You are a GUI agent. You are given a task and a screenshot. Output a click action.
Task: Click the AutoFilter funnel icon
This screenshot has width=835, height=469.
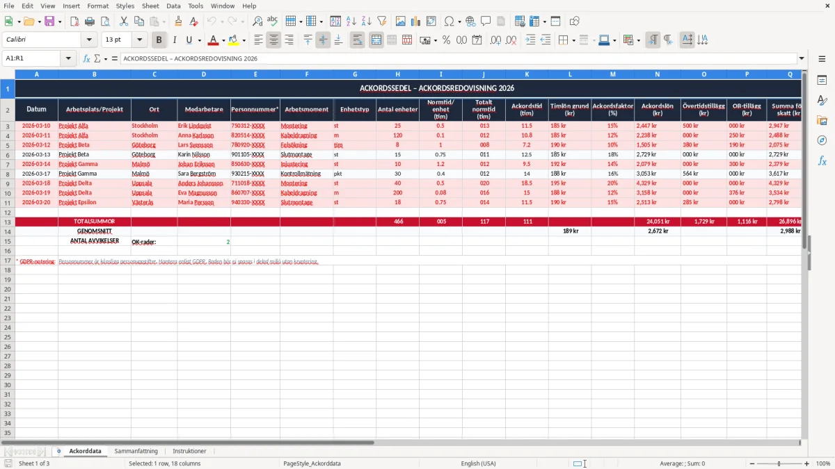pos(382,22)
